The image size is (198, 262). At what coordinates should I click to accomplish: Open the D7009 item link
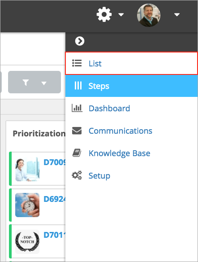pos(54,162)
